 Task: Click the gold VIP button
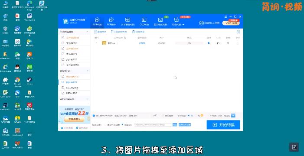pyautogui.click(x=231, y=23)
